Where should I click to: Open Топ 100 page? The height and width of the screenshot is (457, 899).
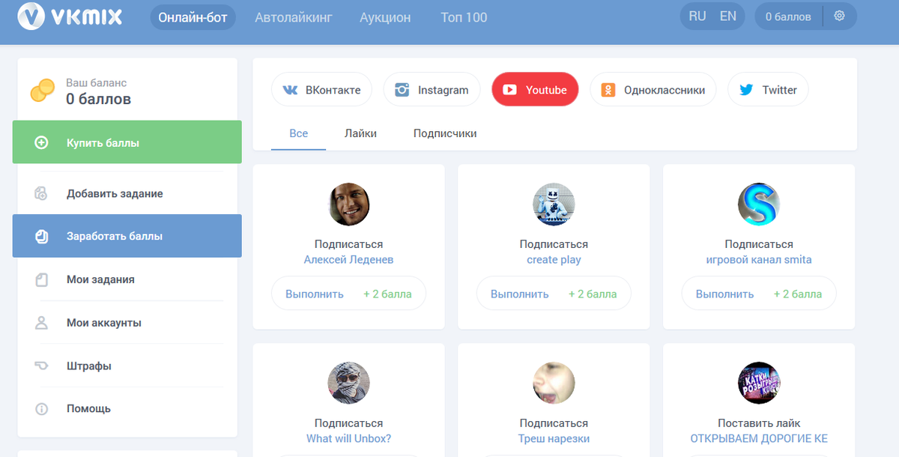464,17
